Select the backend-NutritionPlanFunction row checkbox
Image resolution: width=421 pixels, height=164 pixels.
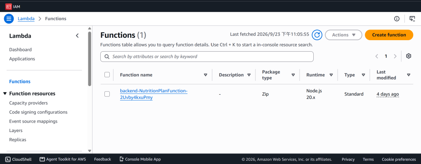pyautogui.click(x=107, y=94)
